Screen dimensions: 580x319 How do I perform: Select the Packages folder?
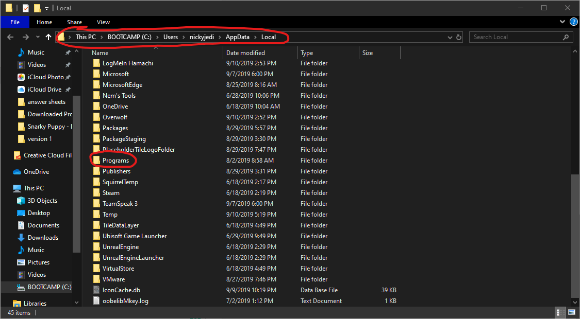tap(115, 128)
